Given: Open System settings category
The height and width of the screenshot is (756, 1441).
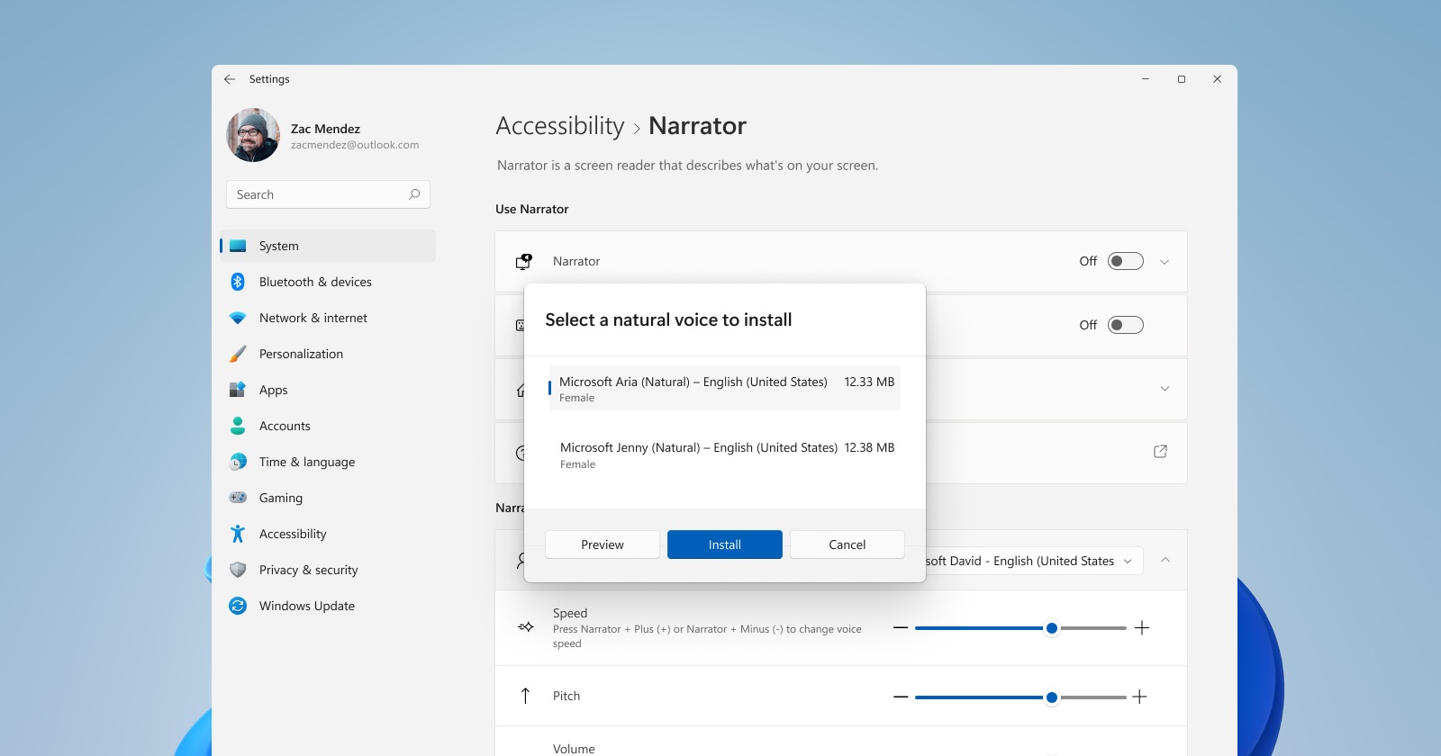Looking at the screenshot, I should click(328, 246).
